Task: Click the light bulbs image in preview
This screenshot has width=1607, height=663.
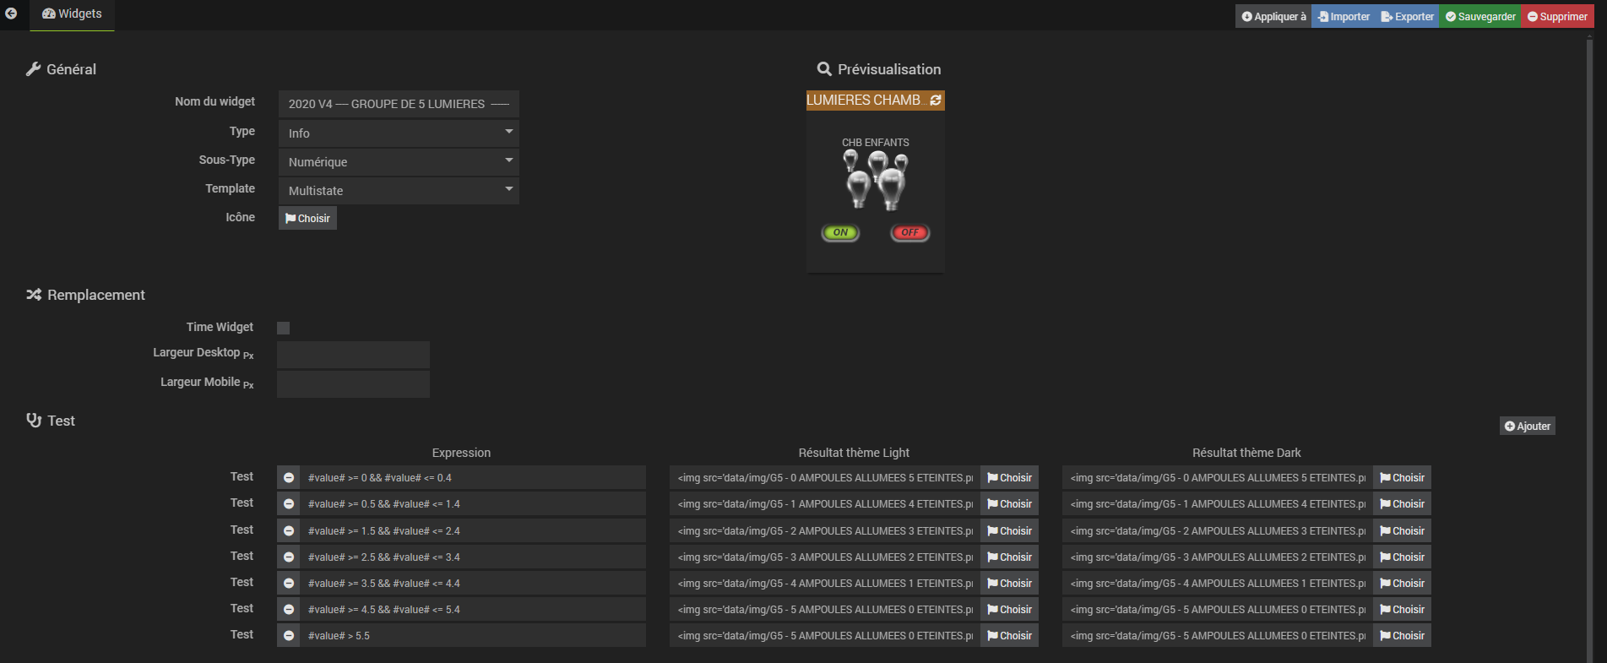Action: pyautogui.click(x=876, y=180)
